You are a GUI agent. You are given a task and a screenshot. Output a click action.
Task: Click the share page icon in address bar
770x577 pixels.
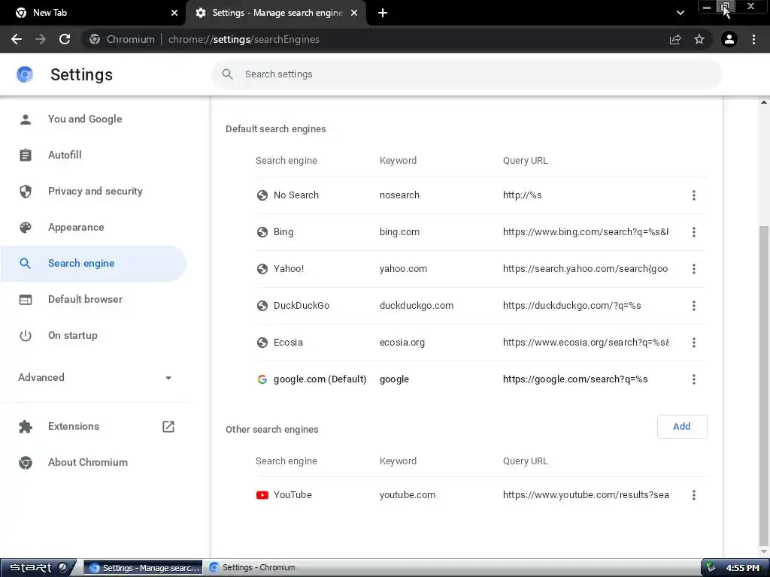[675, 39]
